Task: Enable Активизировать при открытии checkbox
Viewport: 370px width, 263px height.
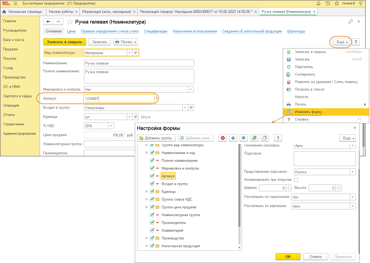Action: [296, 180]
